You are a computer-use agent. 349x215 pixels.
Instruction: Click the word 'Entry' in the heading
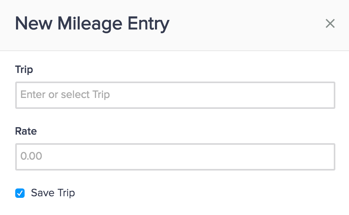click(x=150, y=24)
